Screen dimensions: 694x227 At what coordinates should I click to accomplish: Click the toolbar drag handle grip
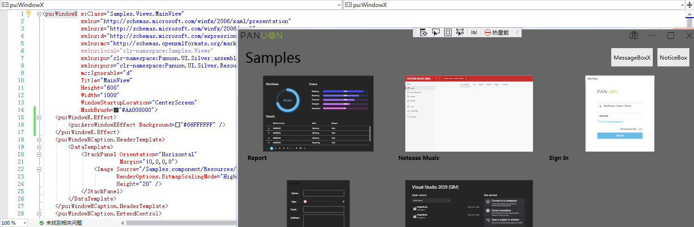point(416,32)
